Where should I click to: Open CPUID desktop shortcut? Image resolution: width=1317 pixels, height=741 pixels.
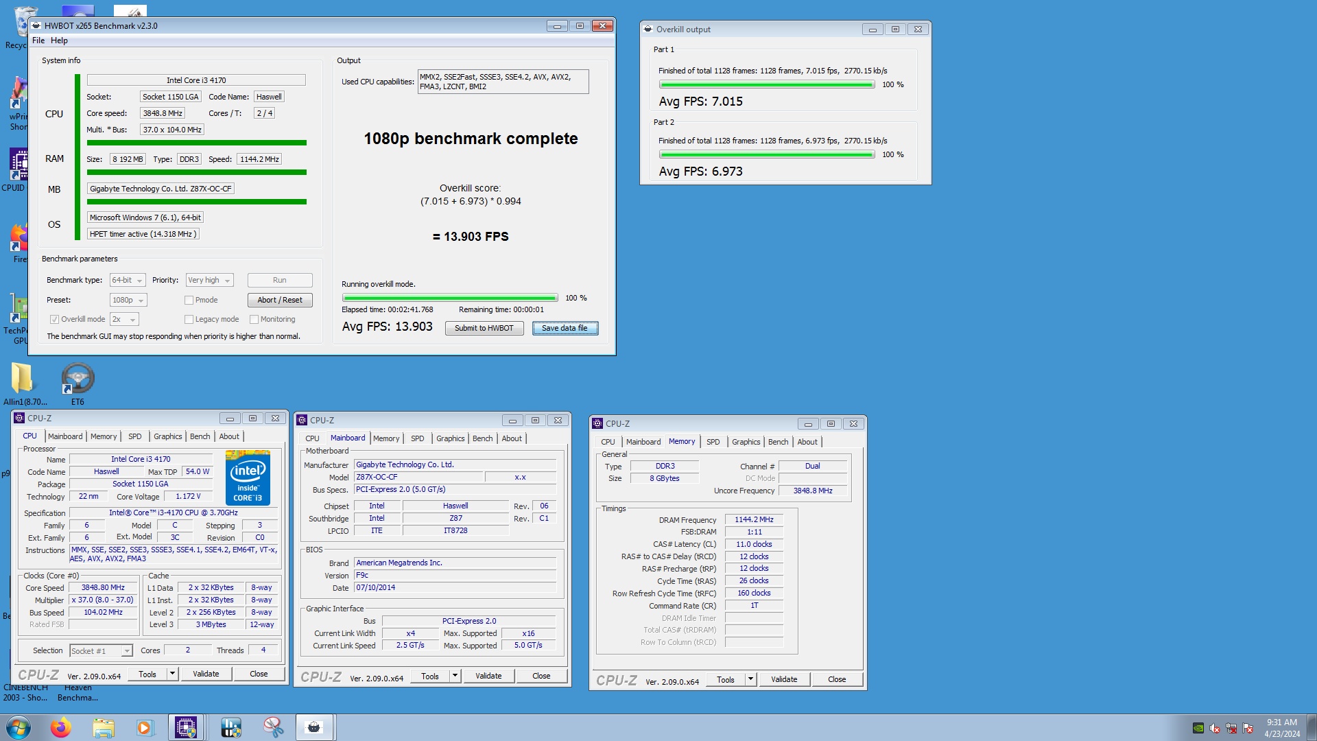(x=15, y=170)
